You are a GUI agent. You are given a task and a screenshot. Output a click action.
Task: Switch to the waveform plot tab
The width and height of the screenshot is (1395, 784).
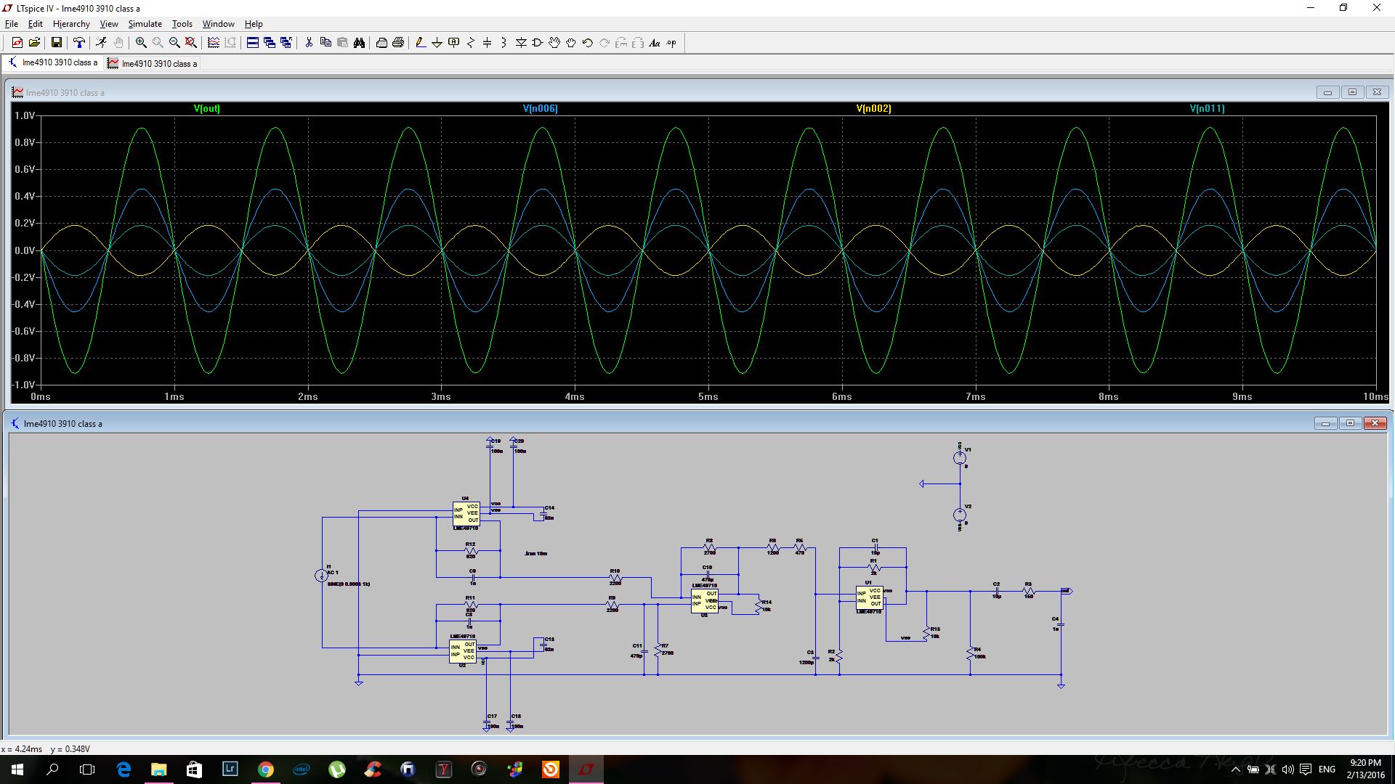pos(153,63)
